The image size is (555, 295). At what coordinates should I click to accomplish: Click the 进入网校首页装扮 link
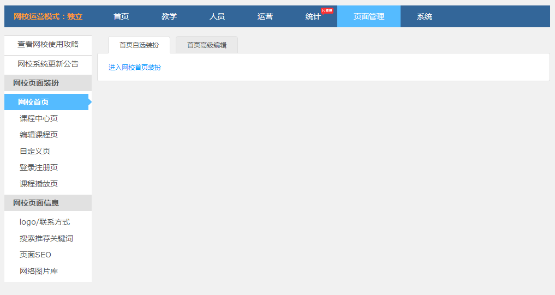[x=135, y=68]
